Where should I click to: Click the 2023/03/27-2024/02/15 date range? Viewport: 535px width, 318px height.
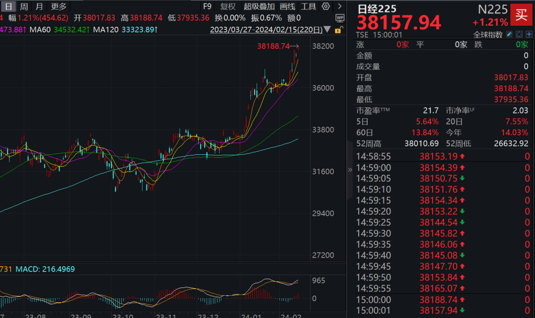click(266, 30)
